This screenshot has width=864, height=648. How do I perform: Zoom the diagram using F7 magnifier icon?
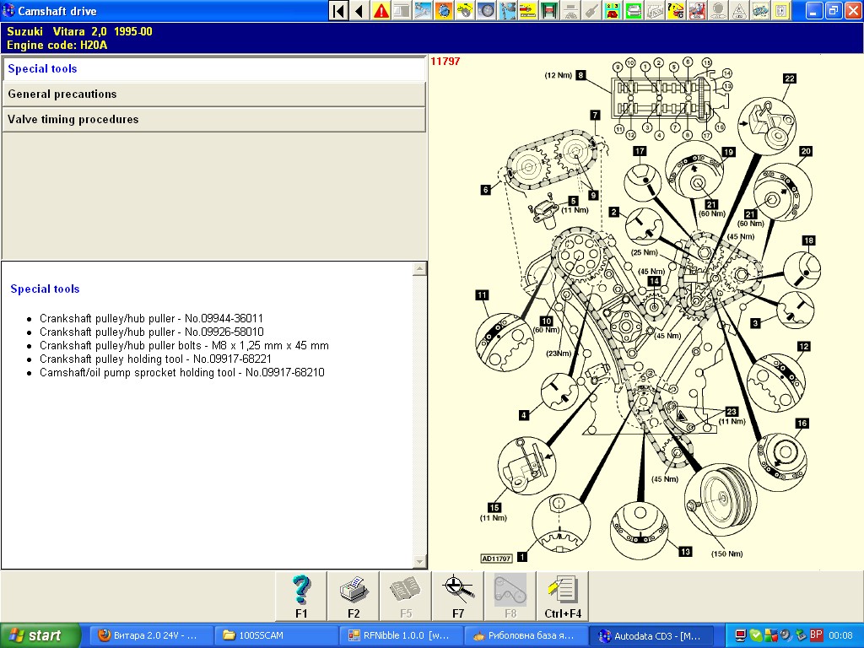[x=457, y=596]
